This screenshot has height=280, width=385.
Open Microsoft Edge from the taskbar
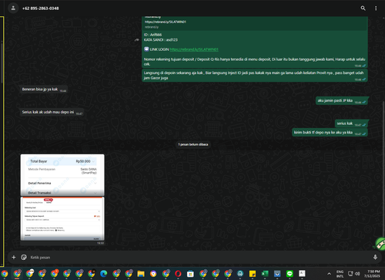104,274
